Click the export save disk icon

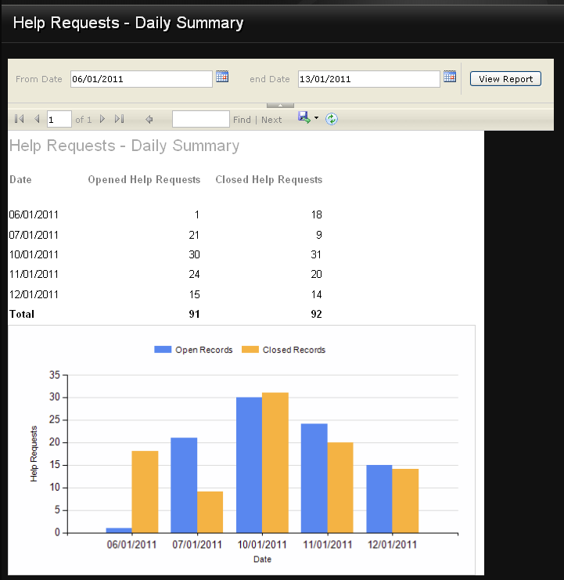click(x=304, y=117)
